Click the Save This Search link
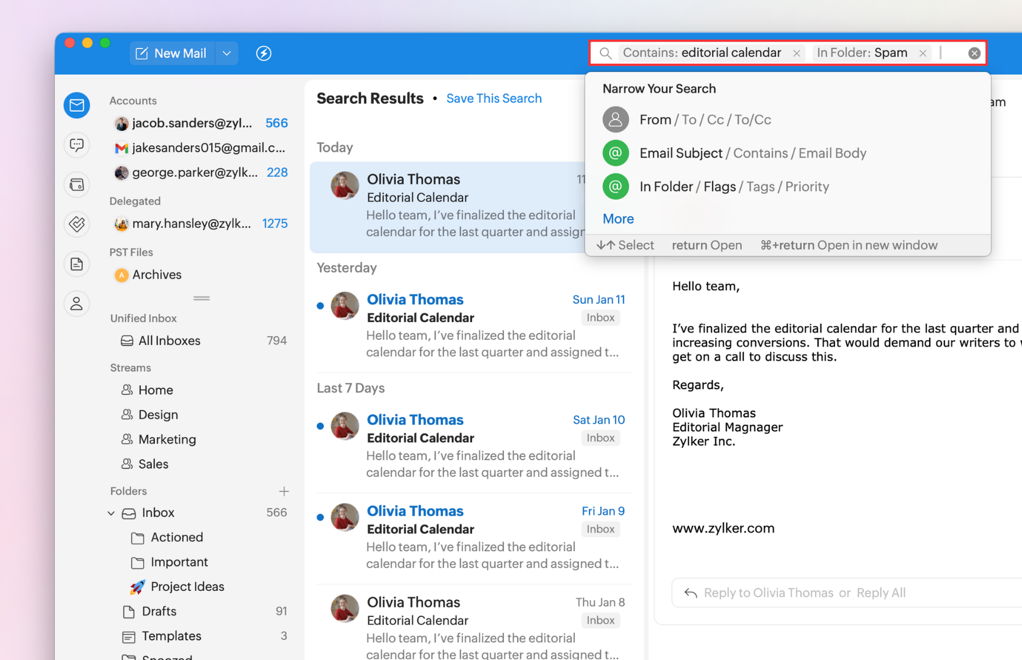This screenshot has width=1022, height=660. [494, 98]
